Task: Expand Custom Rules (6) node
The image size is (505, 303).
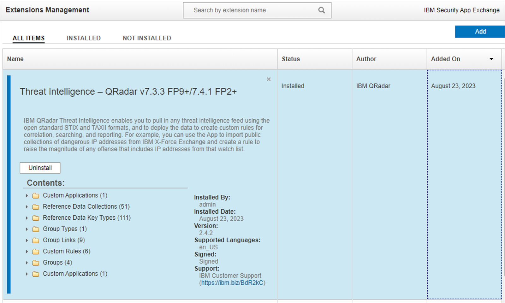Action: pos(27,252)
